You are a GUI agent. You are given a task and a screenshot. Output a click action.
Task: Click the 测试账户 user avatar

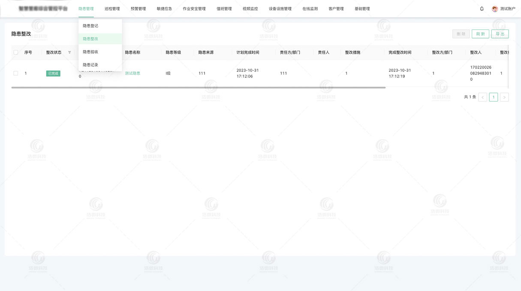(x=494, y=8)
